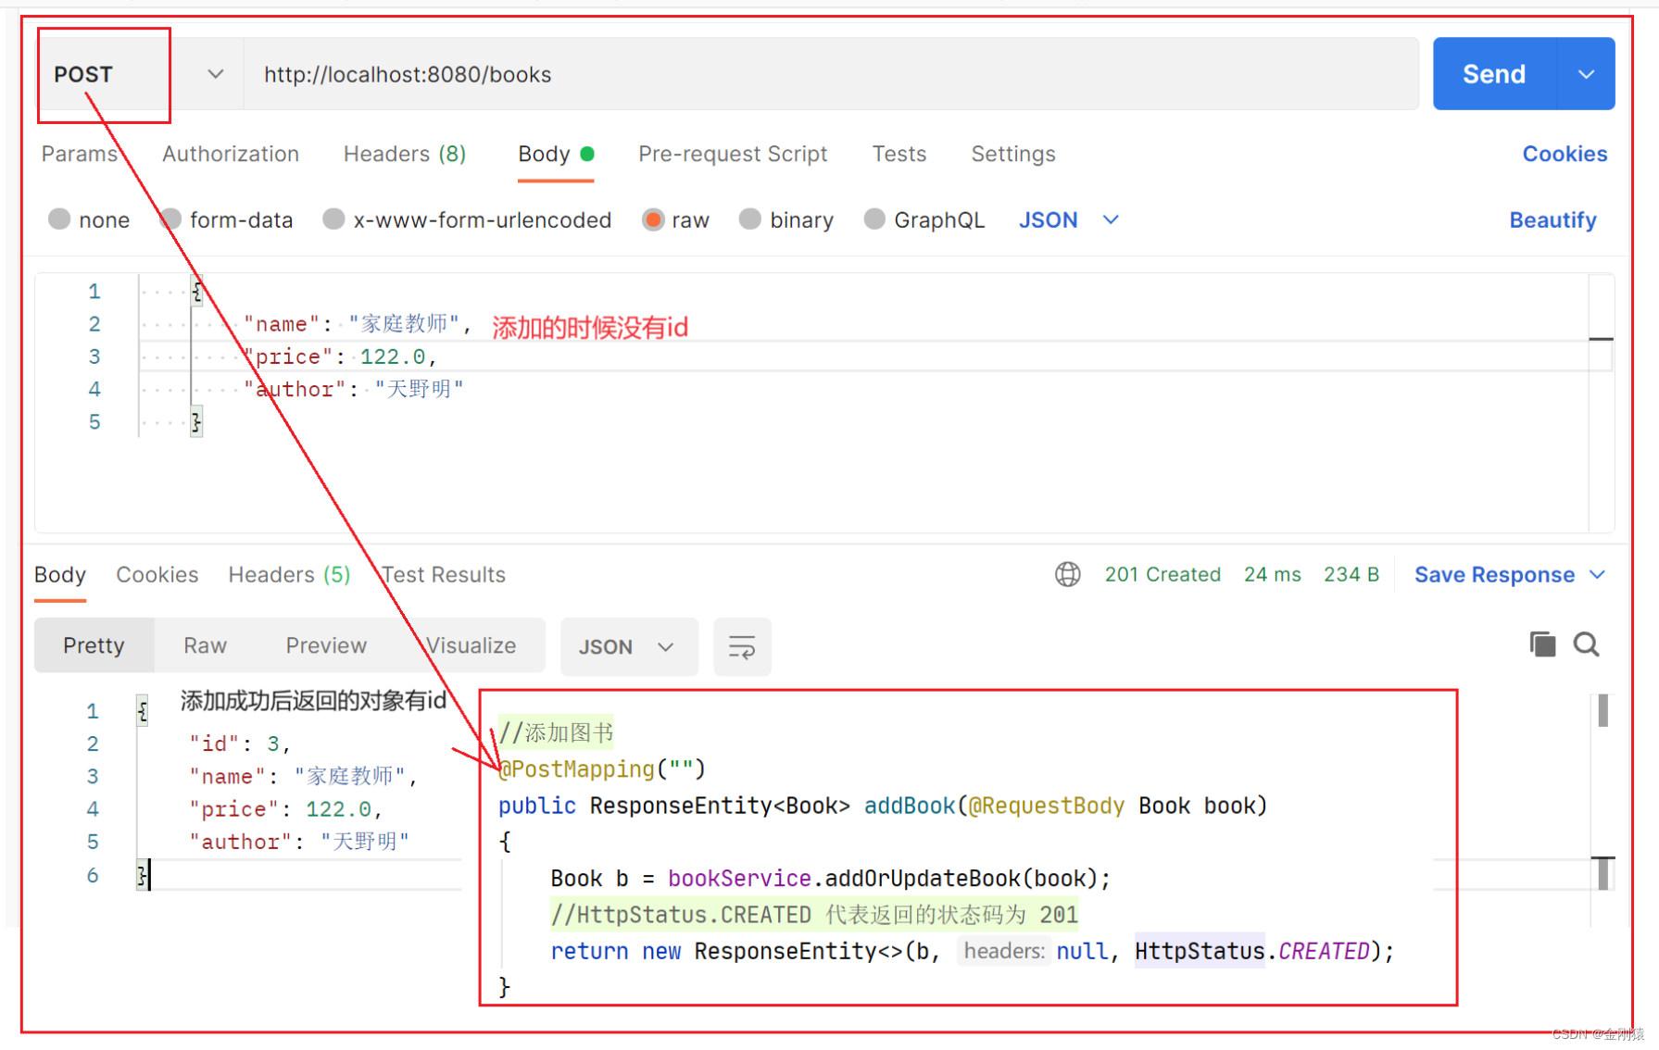Switch response view to Preview
The height and width of the screenshot is (1050, 1659).
(326, 645)
